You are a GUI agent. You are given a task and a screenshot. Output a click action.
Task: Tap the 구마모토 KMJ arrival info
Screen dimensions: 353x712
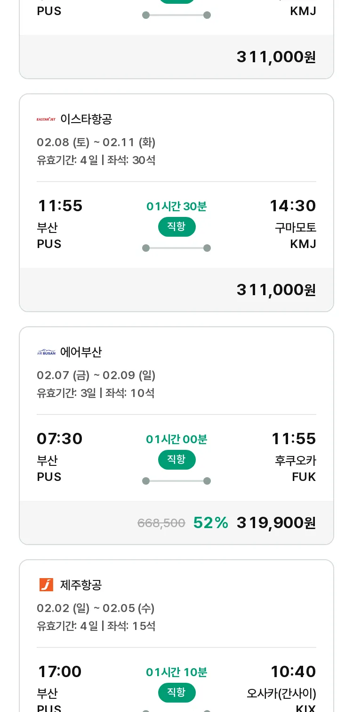296,236
